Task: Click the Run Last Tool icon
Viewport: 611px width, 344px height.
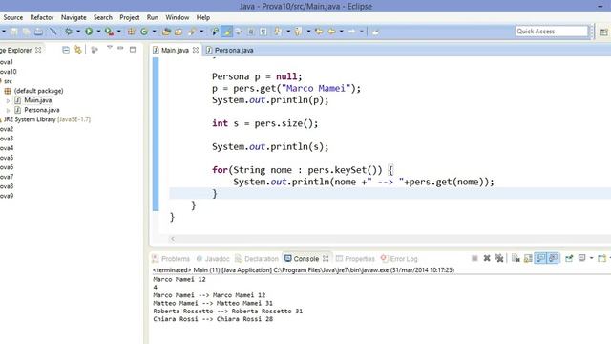Action: (109, 32)
